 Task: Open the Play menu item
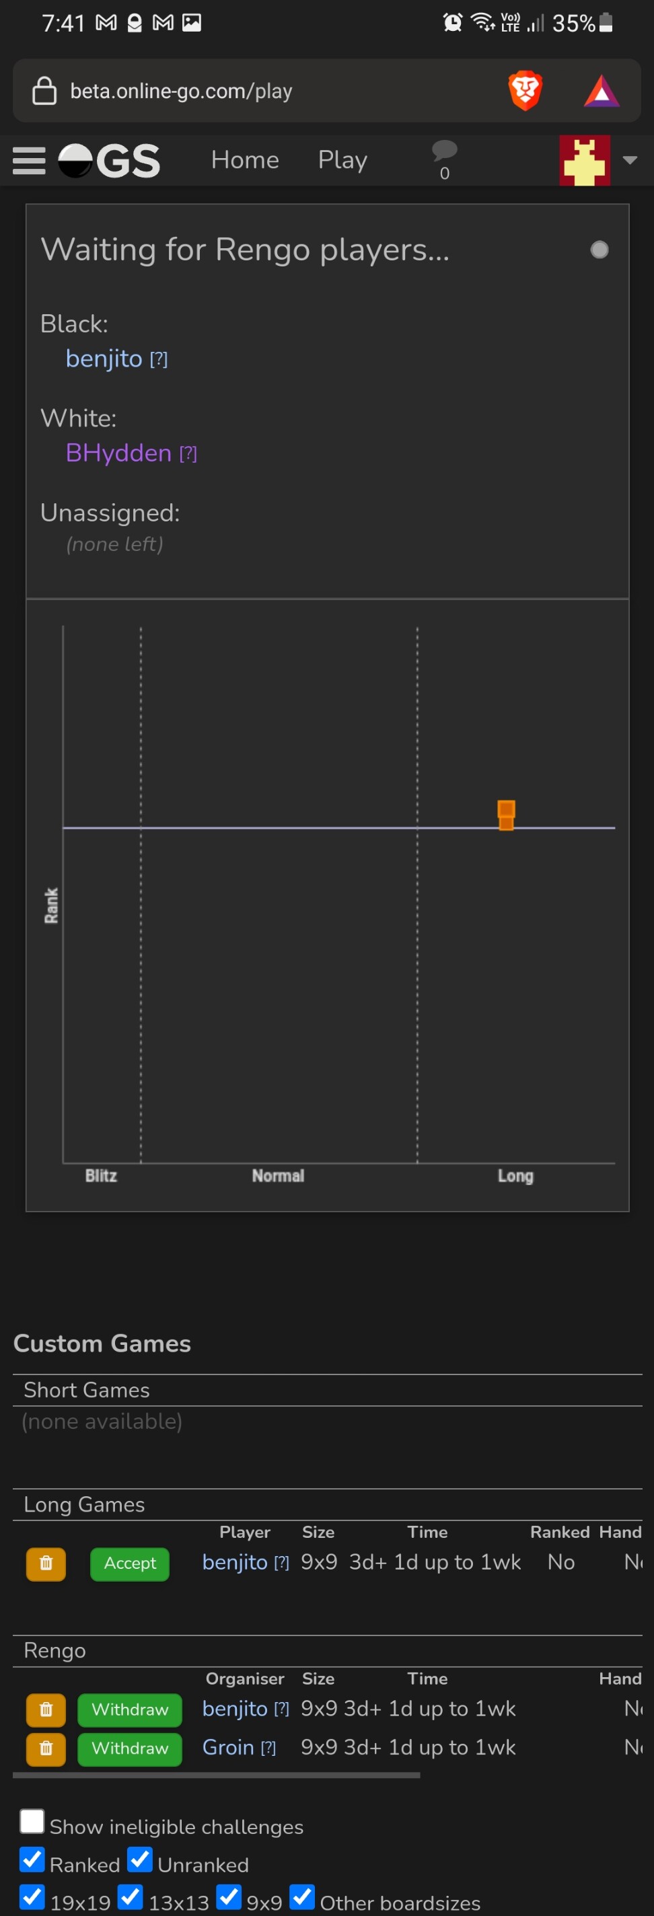coord(342,160)
